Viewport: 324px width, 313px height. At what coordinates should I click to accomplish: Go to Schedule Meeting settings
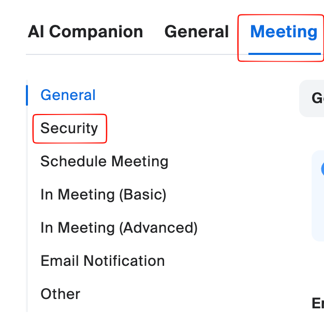pyautogui.click(x=104, y=162)
